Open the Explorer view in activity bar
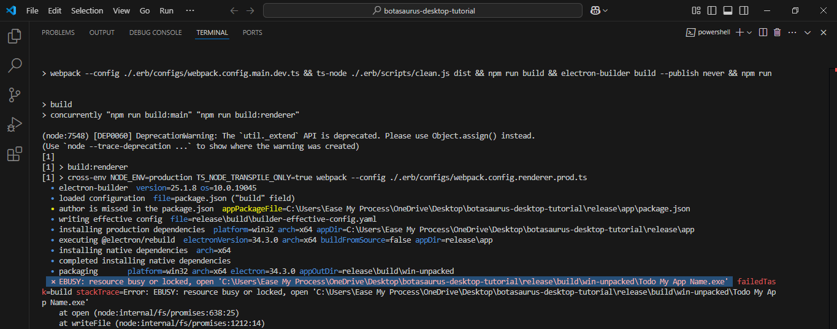The height and width of the screenshot is (329, 837). (x=14, y=37)
